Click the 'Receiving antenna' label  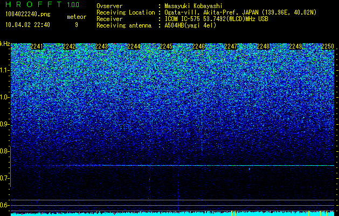click(x=124, y=25)
